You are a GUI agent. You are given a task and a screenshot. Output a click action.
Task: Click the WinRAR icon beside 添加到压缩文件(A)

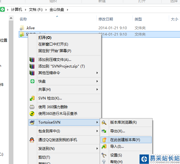coord(32,60)
